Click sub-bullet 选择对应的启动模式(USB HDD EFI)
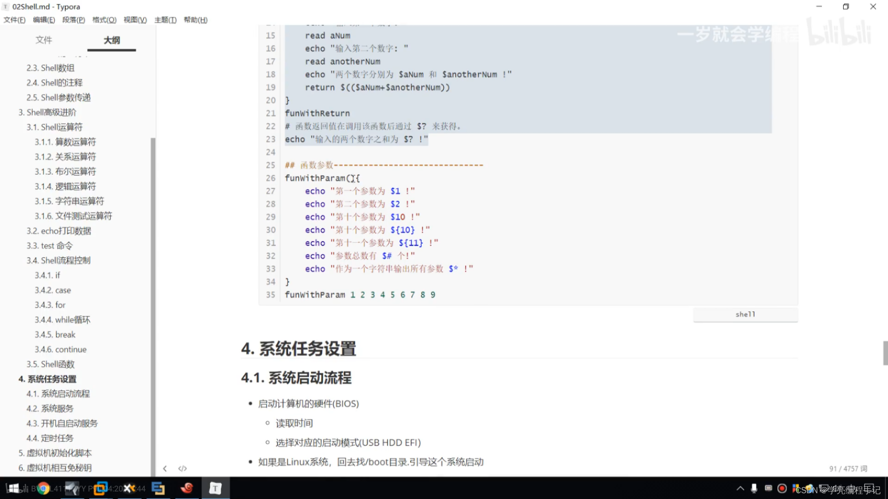This screenshot has width=888, height=499. coord(348,443)
